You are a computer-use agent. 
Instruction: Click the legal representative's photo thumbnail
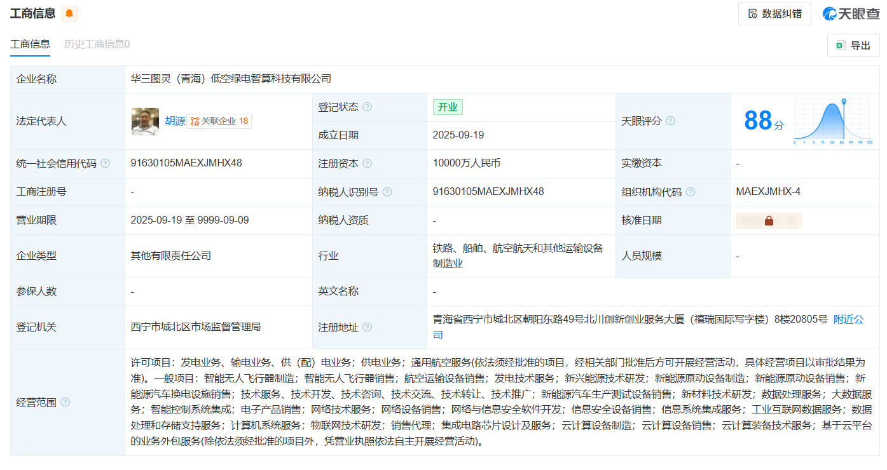coord(145,121)
